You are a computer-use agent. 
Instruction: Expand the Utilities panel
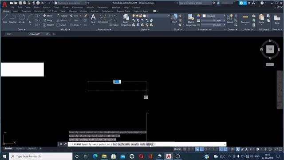pyautogui.click(x=247, y=29)
